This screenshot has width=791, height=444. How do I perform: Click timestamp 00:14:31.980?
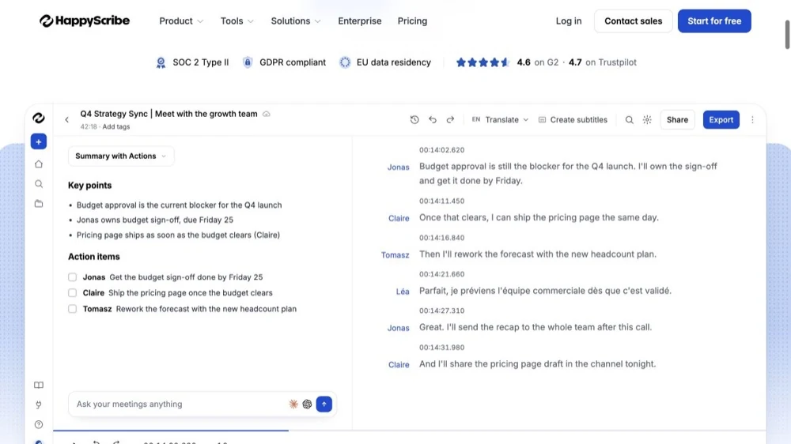coord(441,348)
